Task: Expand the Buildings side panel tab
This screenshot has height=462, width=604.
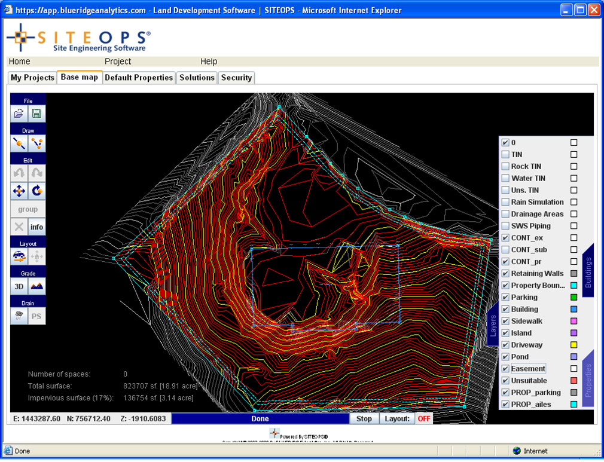Action: (x=588, y=272)
